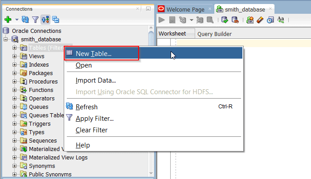The width and height of the screenshot is (311, 179).
Task: Select the Triggers folder in tree
Action: (x=40, y=124)
